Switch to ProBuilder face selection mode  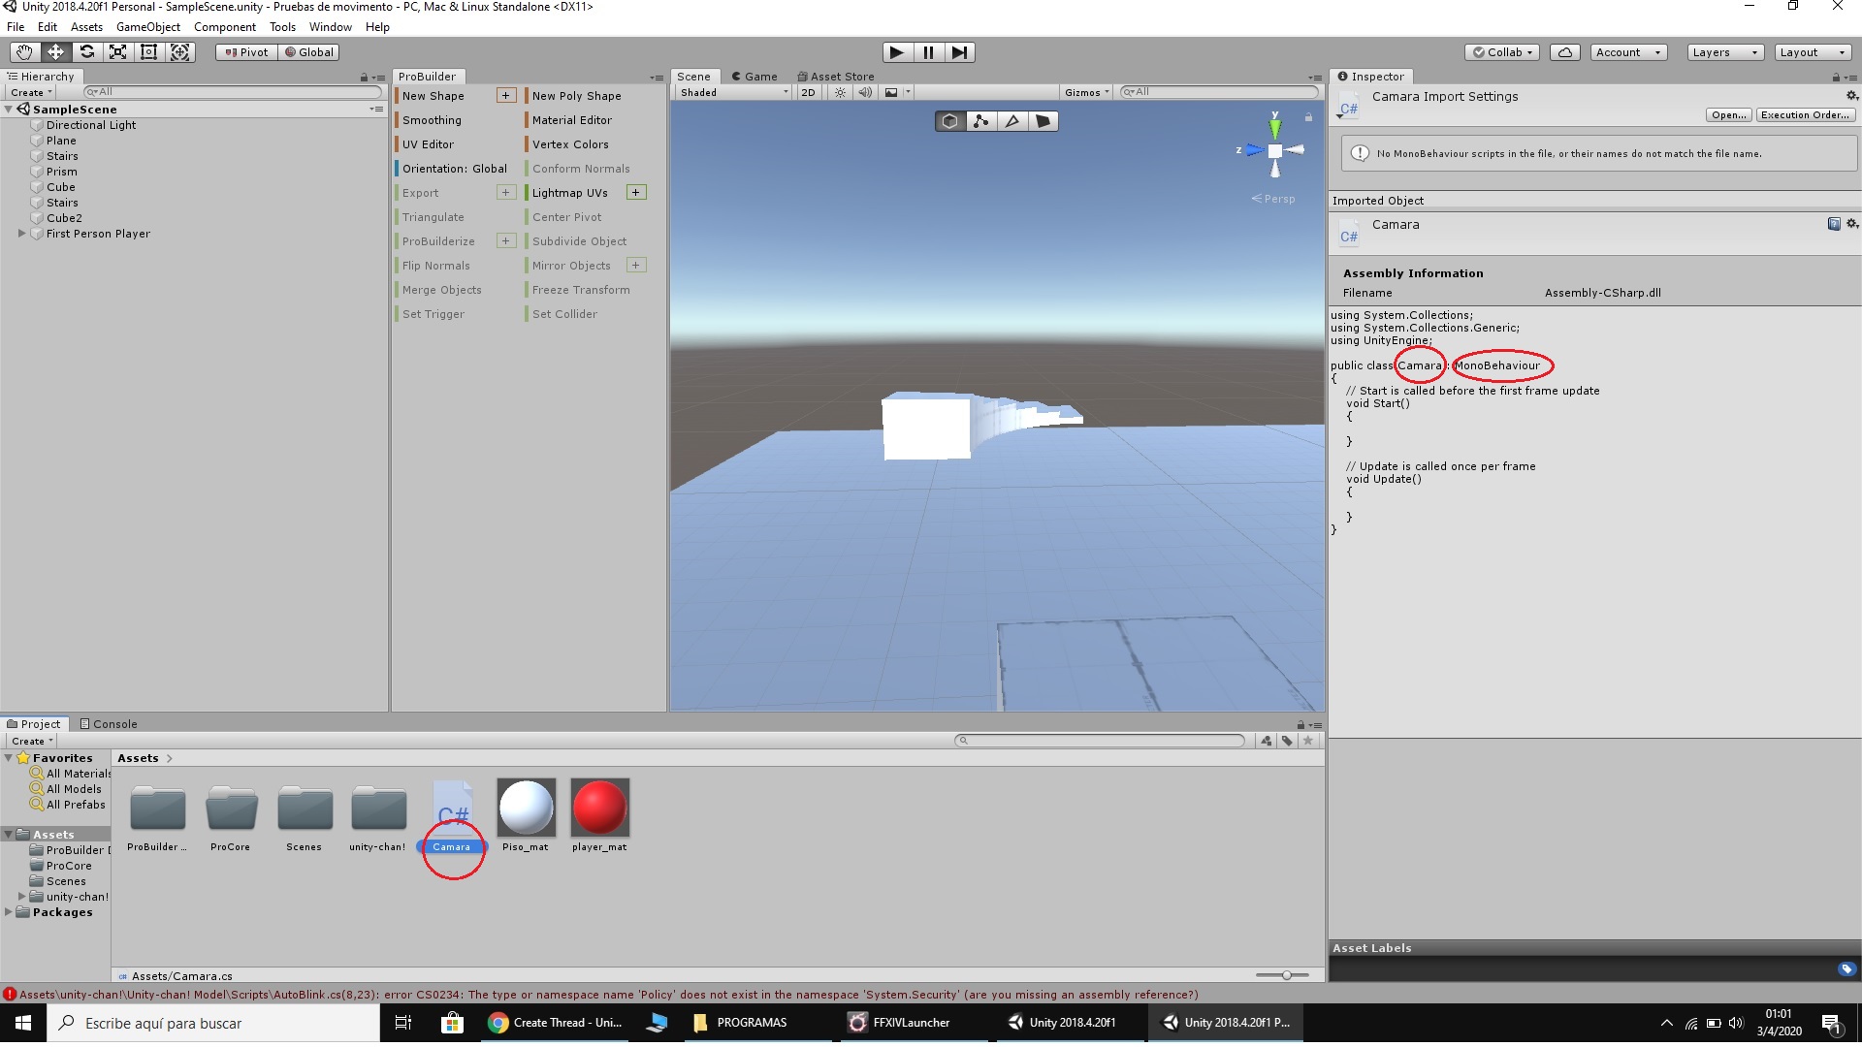(x=1043, y=120)
